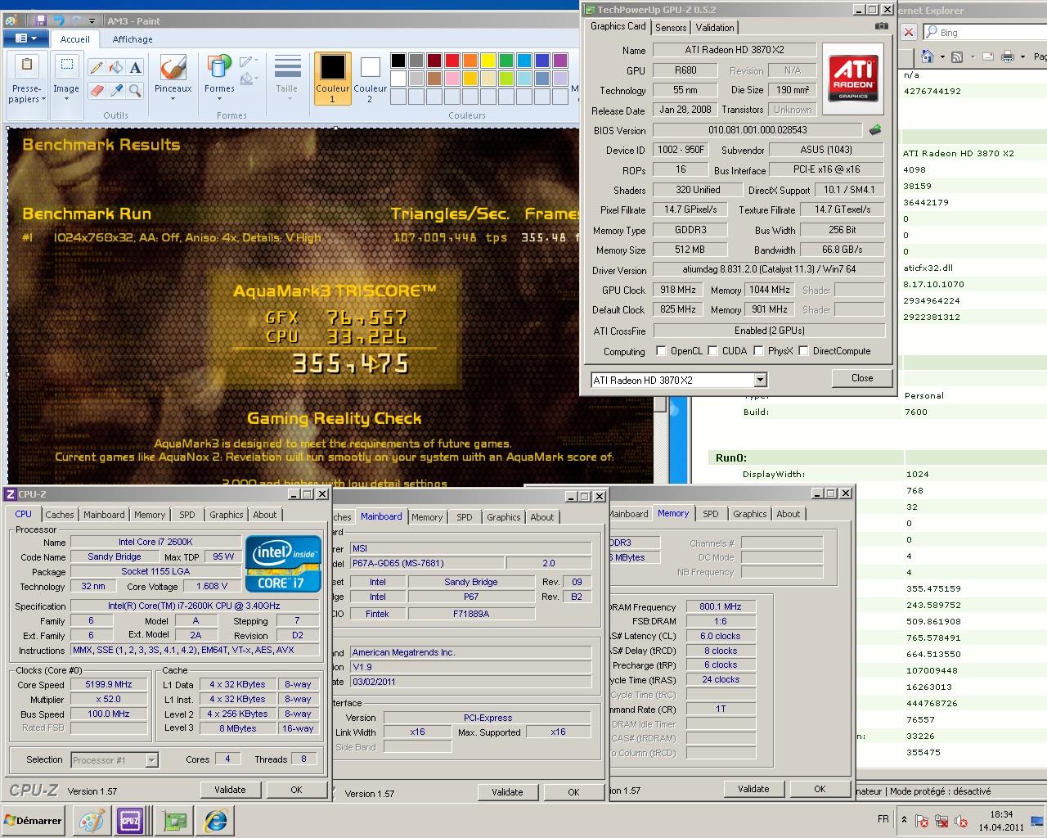This screenshot has width=1047, height=838.
Task: Expand the Formes shapes dropdown
Action: pyautogui.click(x=219, y=99)
